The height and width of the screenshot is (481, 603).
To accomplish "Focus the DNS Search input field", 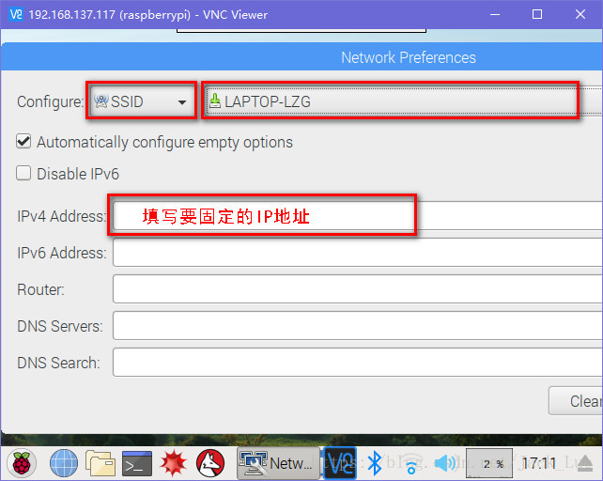I will tap(358, 362).
